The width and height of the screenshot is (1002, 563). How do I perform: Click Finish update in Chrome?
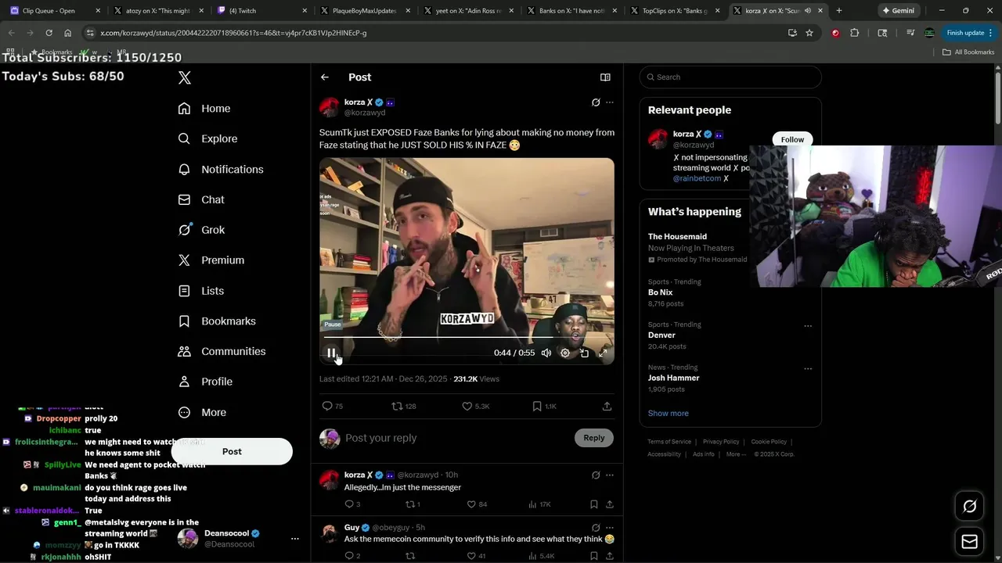pos(970,33)
